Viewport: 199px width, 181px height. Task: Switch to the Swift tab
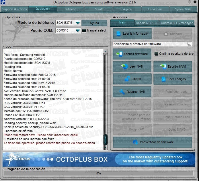click(x=99, y=9)
